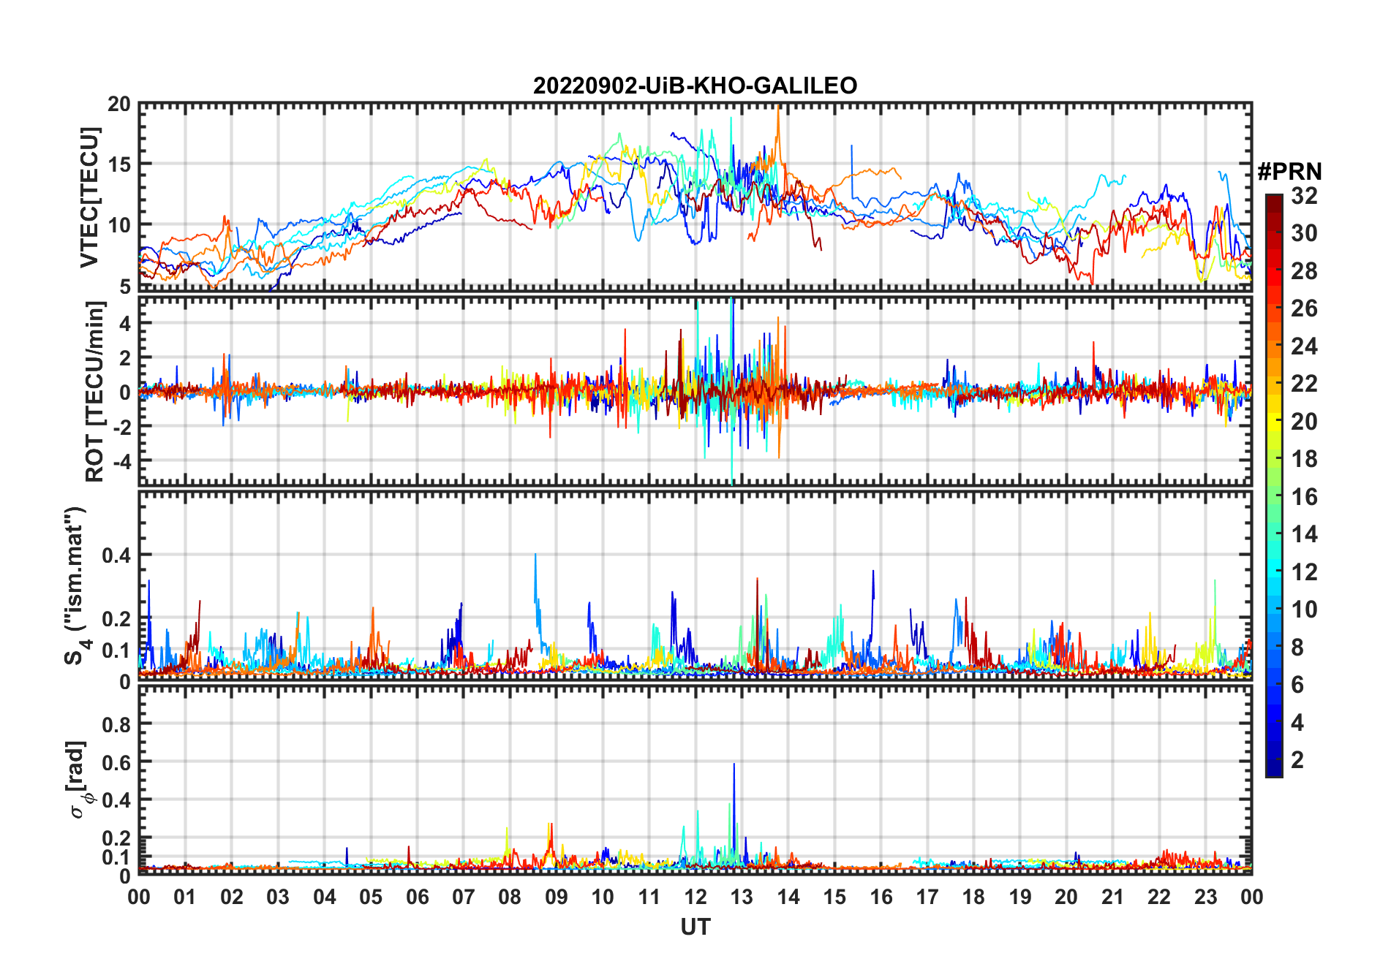This screenshot has width=1391, height=972.
Task: Click the 15 hour tick on the UT axis
Action: (x=834, y=897)
